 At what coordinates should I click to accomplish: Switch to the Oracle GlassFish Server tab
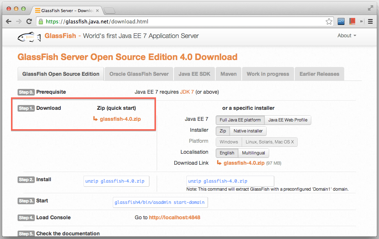click(139, 74)
